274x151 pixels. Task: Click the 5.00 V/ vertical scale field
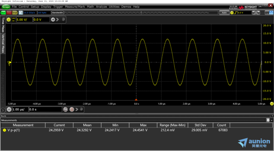(24, 20)
